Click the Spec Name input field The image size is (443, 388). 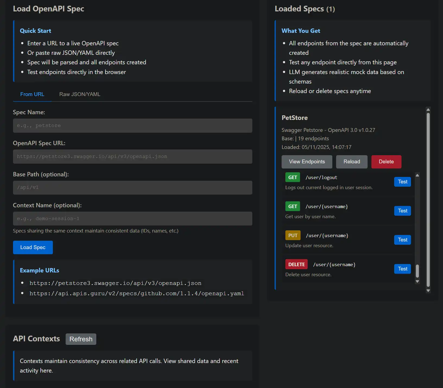pos(132,125)
